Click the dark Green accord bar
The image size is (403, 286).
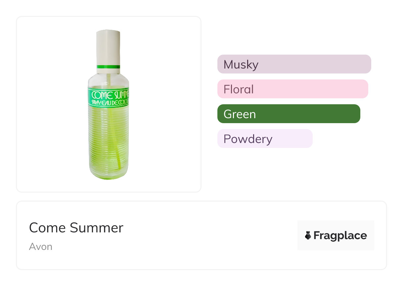point(289,114)
